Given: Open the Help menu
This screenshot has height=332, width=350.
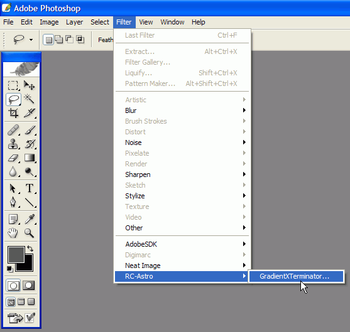Looking at the screenshot, I should pos(198,22).
